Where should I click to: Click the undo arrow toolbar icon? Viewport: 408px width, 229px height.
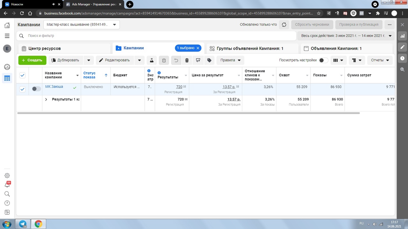point(176,60)
